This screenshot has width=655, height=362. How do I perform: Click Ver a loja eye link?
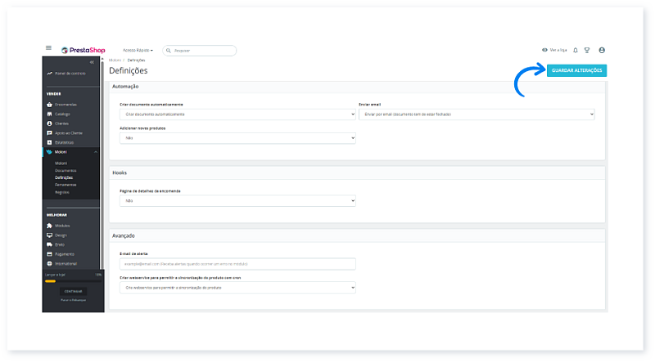click(554, 50)
